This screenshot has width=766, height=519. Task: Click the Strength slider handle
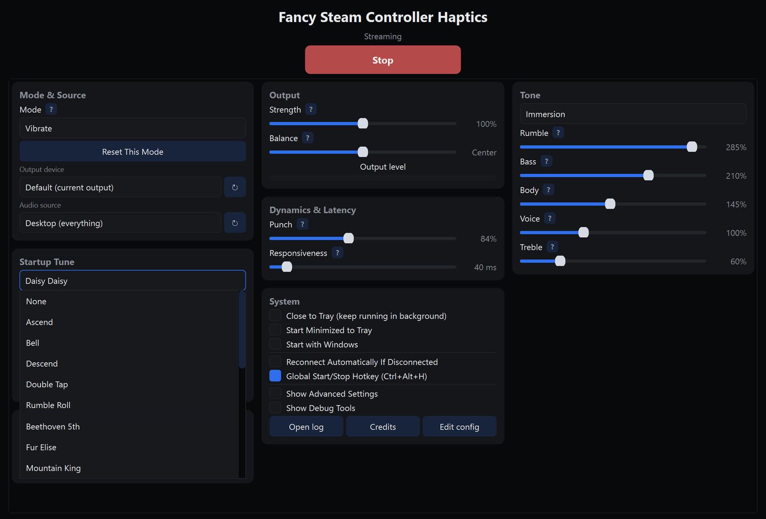[x=363, y=124]
